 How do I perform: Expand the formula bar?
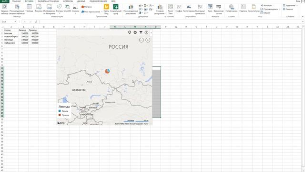303,21
